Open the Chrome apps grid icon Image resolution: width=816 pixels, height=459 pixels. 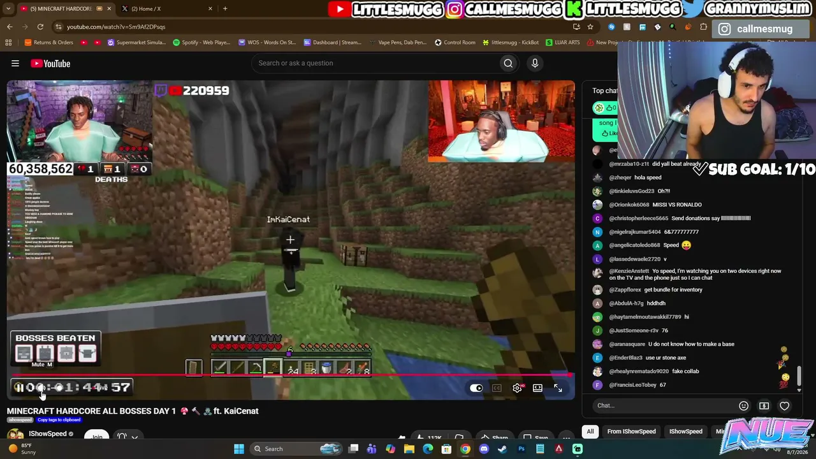8,43
